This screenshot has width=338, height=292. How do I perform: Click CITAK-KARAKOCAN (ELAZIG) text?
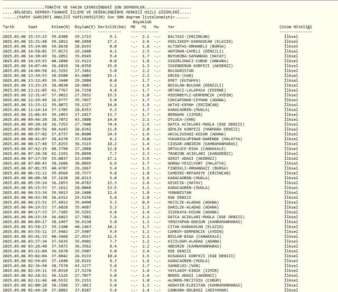tap(195, 227)
